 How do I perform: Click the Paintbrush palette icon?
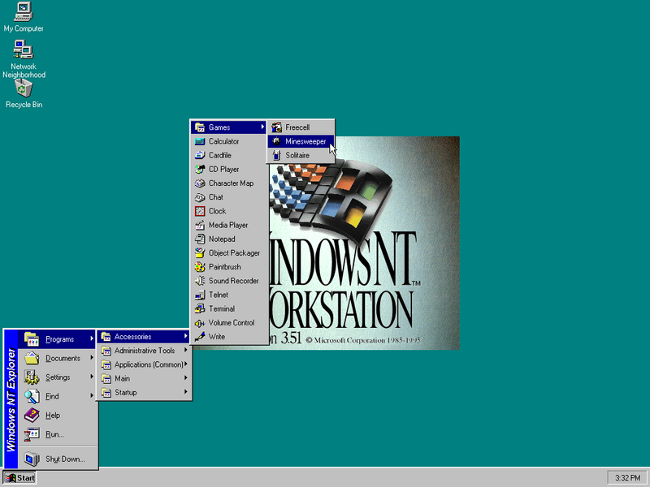200,267
